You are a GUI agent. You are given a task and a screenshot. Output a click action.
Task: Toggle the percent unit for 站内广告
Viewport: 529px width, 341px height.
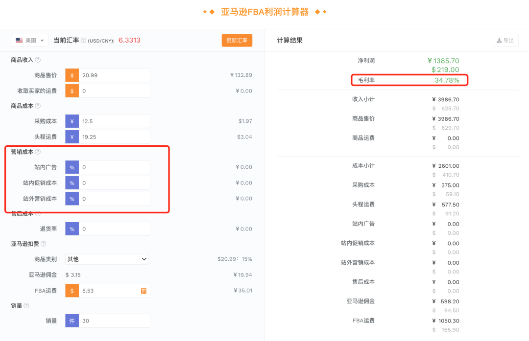click(72, 167)
